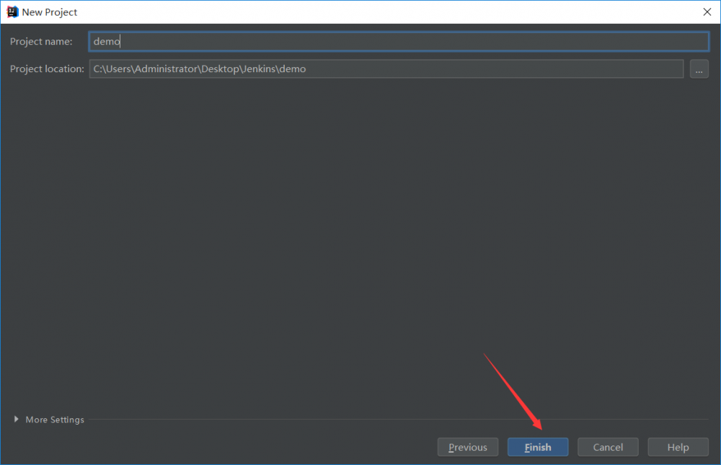721x465 pixels.
Task: Select the Project location text field
Action: (x=386, y=68)
